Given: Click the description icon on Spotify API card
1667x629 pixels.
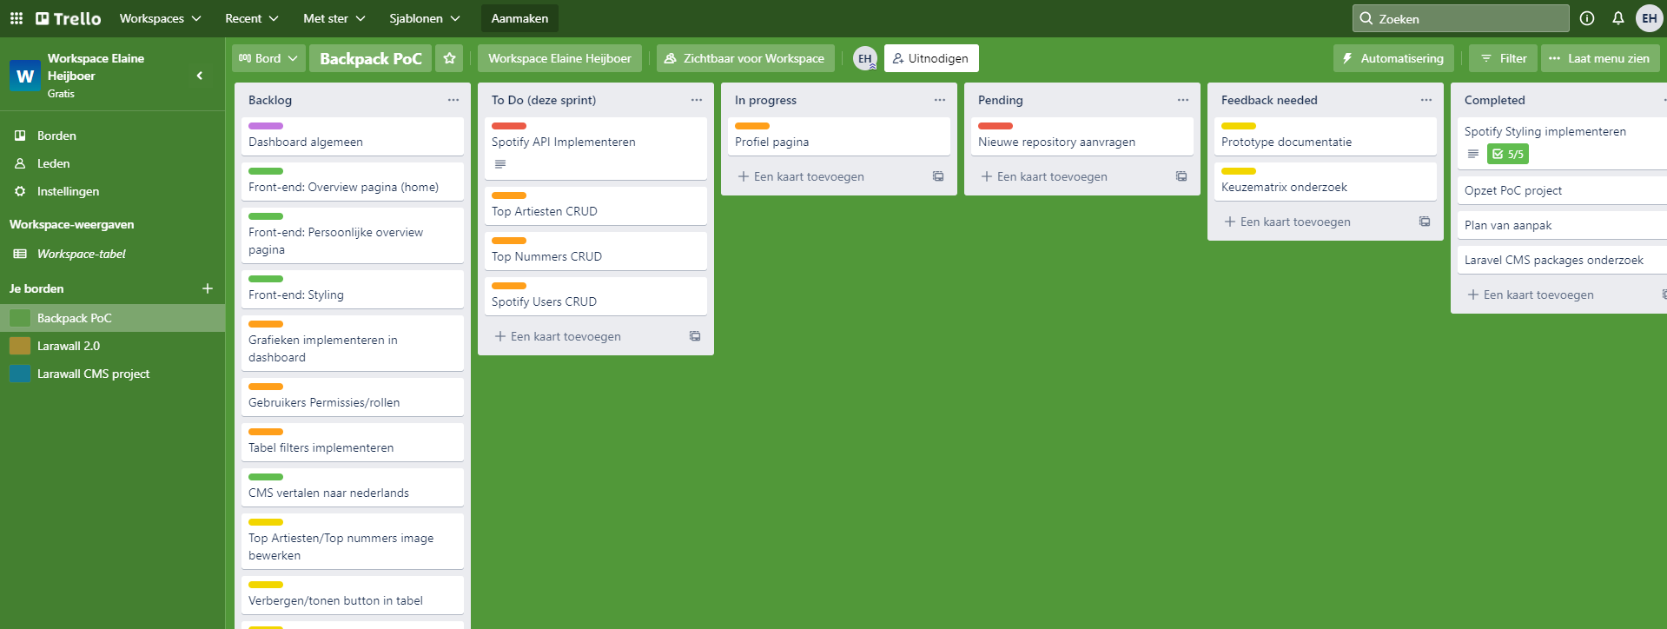Looking at the screenshot, I should [500, 164].
